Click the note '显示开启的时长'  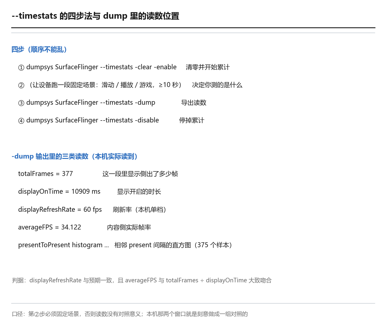[139, 192]
